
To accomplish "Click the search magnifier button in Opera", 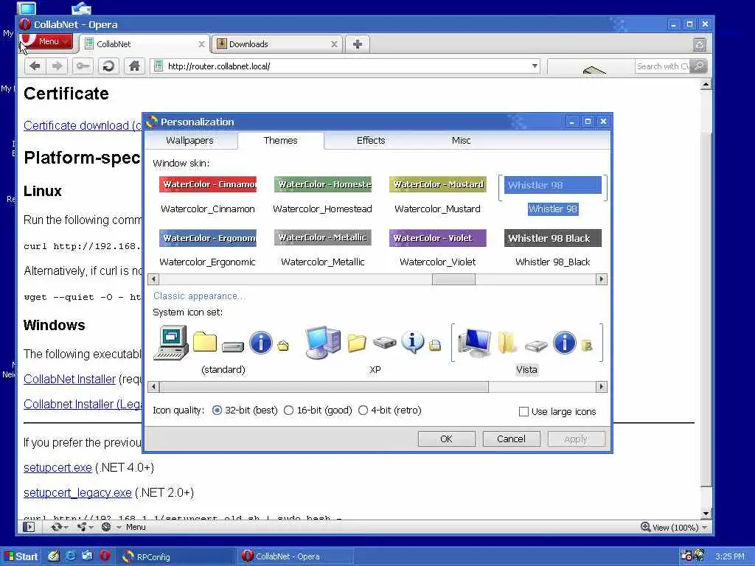I will coord(699,66).
